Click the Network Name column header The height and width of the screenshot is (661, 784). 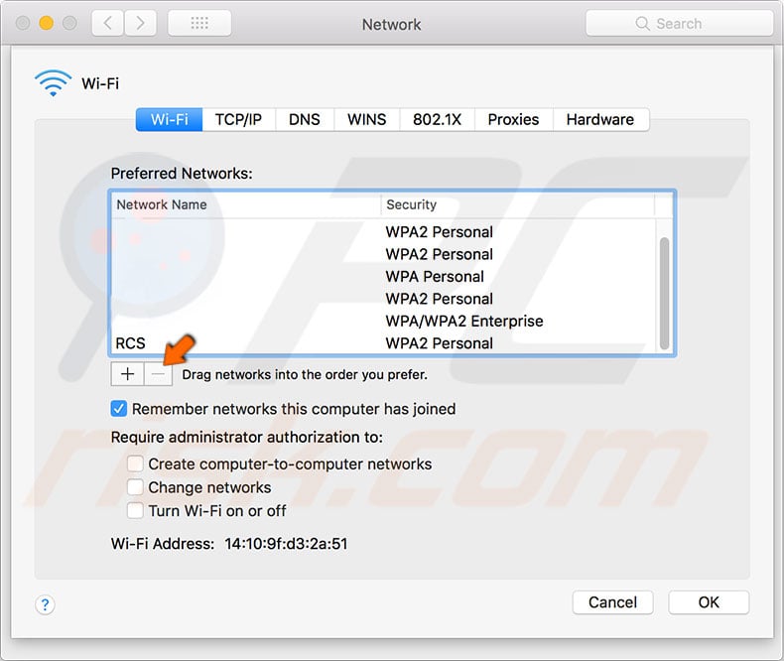click(x=246, y=204)
